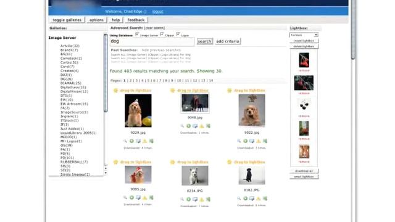Click the monitor icon under 9022.jpg

(252, 141)
